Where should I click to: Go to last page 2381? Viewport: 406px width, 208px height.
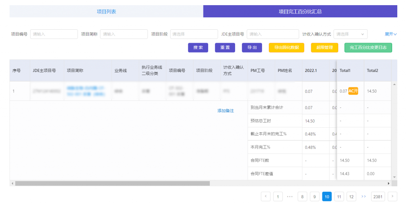(378, 197)
